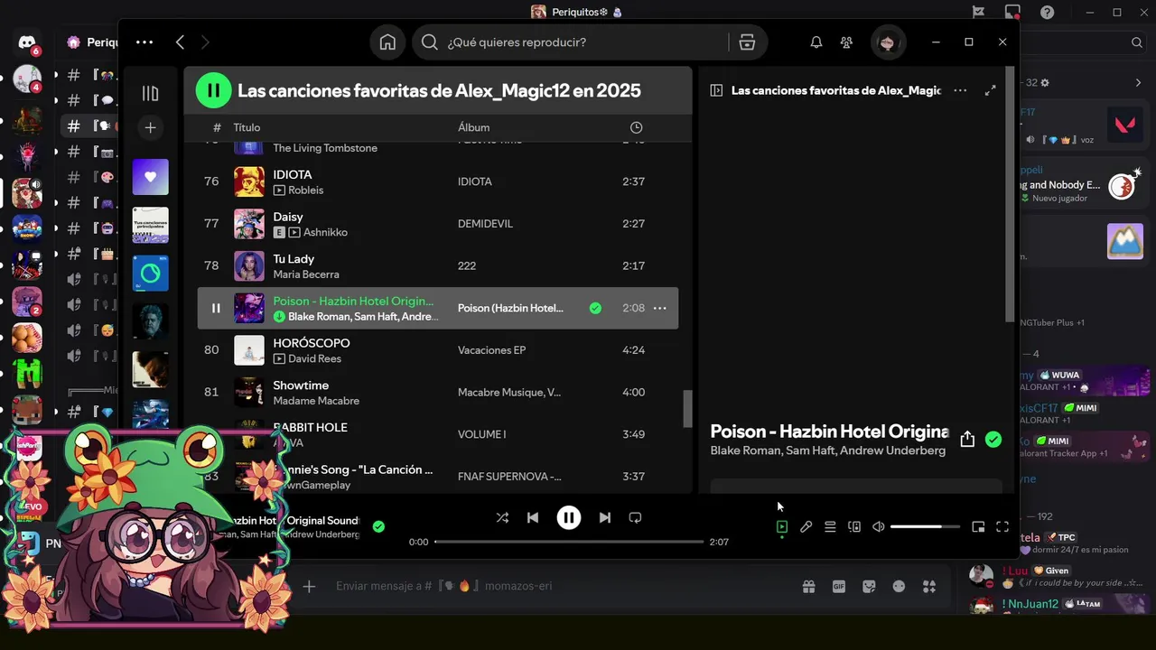Screen dimensions: 1156x650
Task: Send a gift in Discord
Action: click(808, 586)
